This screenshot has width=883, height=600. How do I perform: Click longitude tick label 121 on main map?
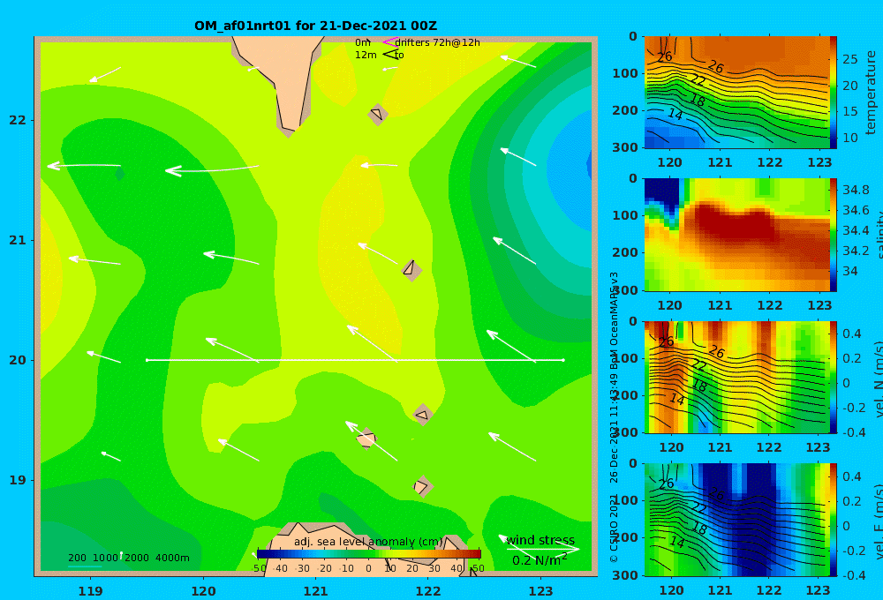click(315, 591)
